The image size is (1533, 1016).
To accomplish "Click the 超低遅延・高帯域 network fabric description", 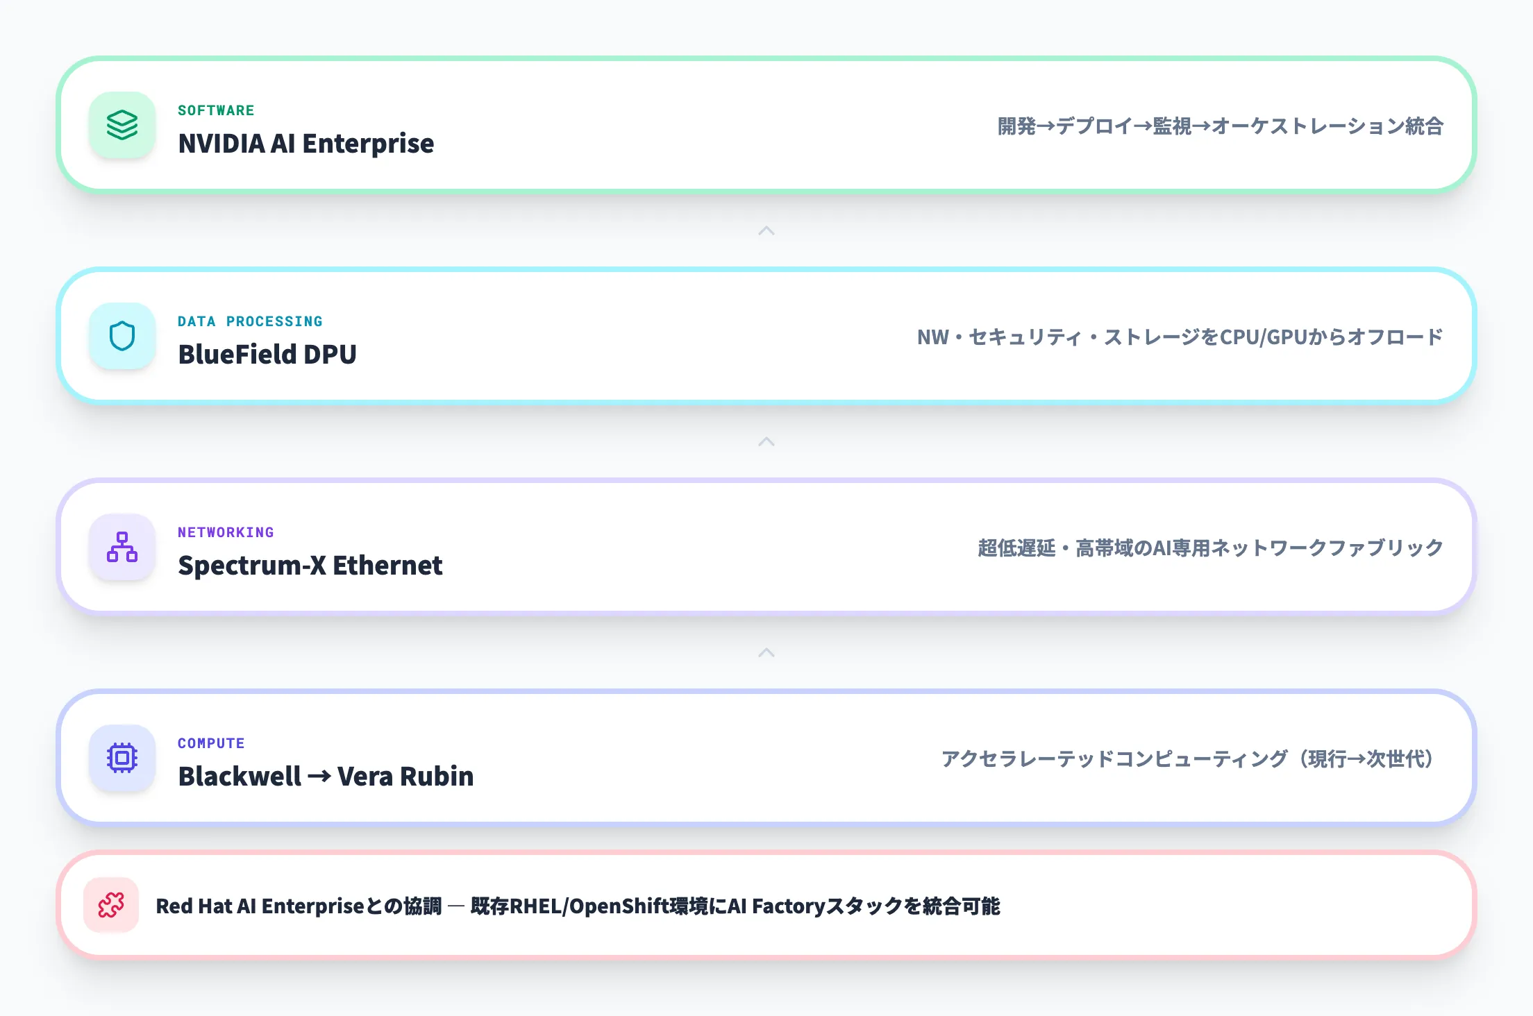I will tap(1210, 548).
